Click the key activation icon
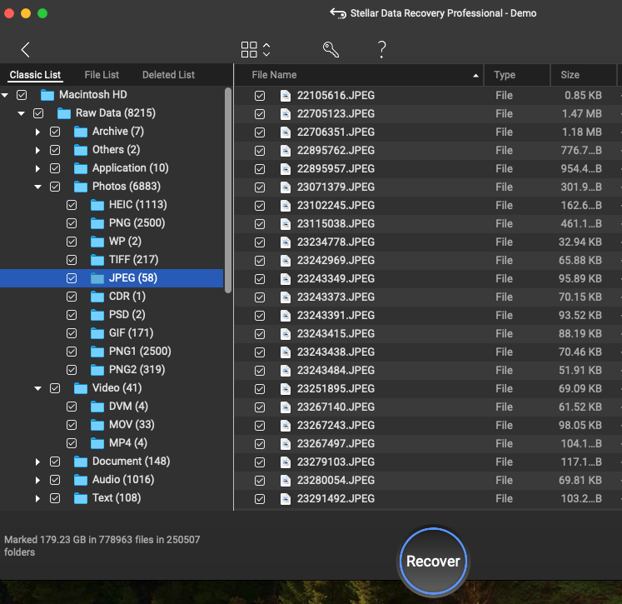The width and height of the screenshot is (622, 604). point(331,50)
